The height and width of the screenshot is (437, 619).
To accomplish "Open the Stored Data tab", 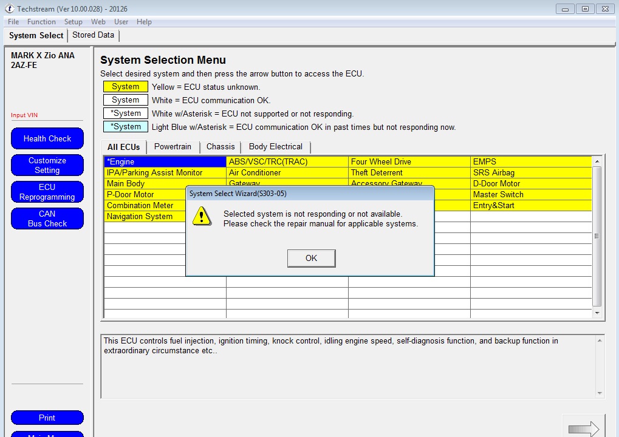I will pyautogui.click(x=93, y=35).
